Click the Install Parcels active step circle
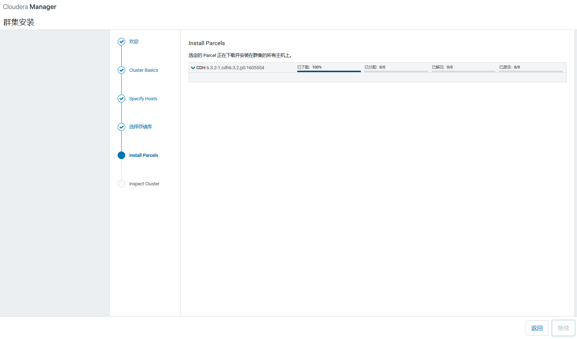The width and height of the screenshot is (577, 339). point(122,155)
